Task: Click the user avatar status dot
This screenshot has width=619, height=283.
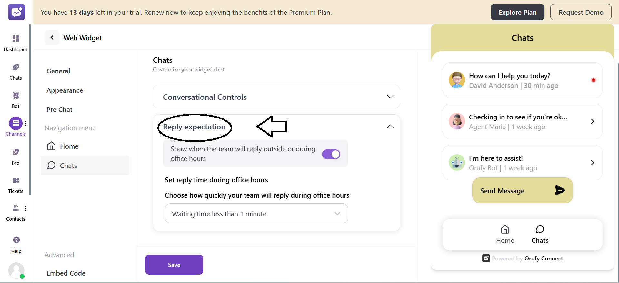Action: tap(22, 276)
